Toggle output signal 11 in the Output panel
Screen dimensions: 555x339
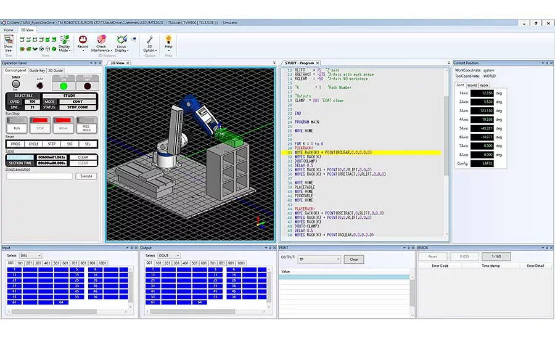click(x=153, y=275)
